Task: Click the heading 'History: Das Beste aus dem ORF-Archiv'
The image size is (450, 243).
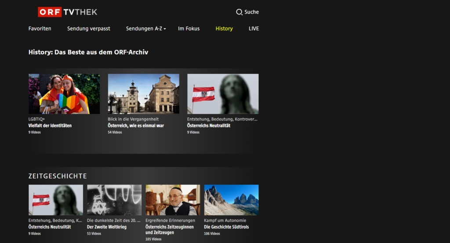Action: coord(88,52)
